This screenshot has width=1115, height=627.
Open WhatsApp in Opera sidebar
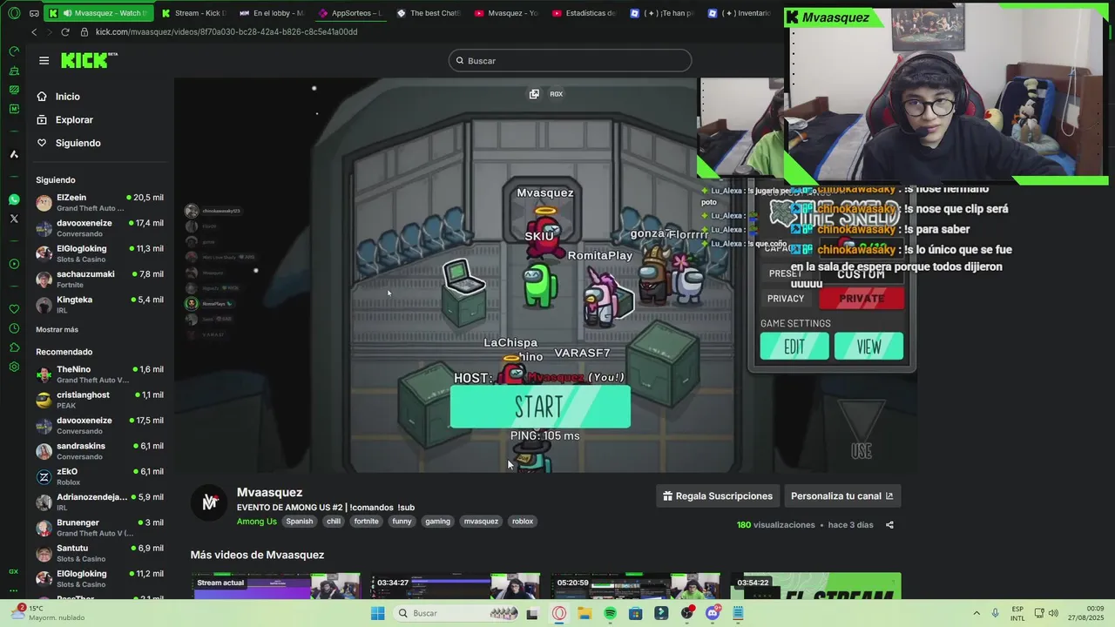point(14,199)
